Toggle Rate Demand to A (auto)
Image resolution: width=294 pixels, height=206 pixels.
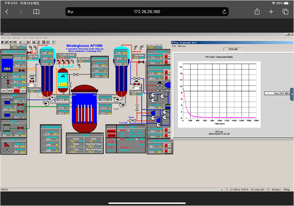pyautogui.click(x=166, y=62)
